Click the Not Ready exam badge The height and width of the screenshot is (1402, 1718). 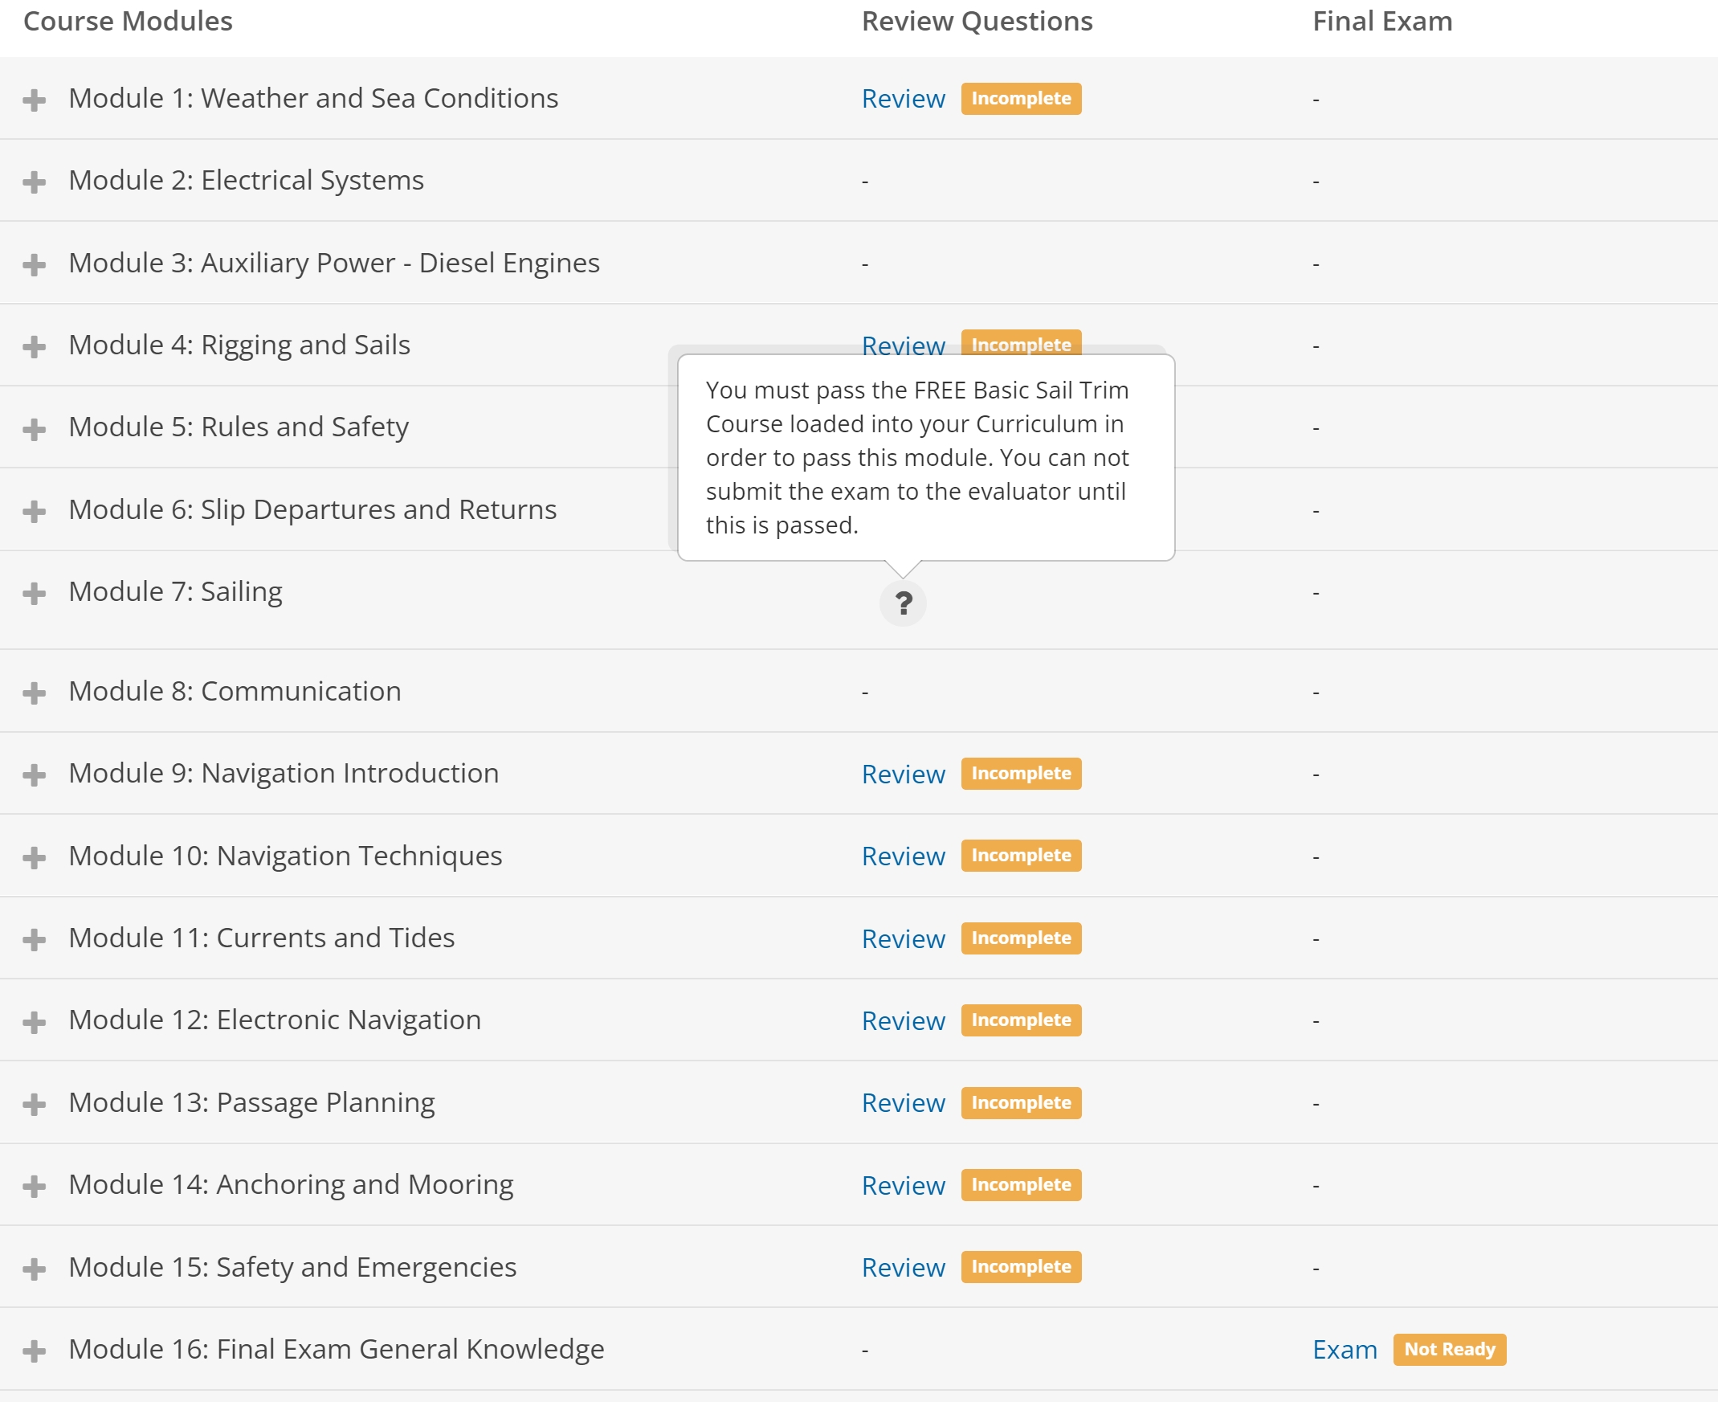point(1449,1350)
